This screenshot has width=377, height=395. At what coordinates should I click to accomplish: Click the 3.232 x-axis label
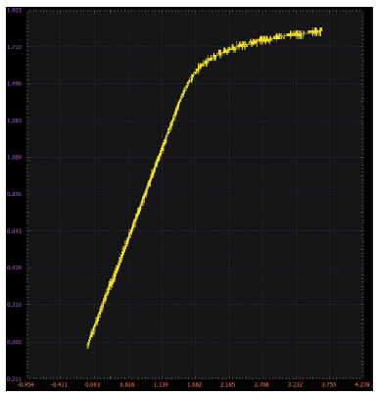(295, 385)
